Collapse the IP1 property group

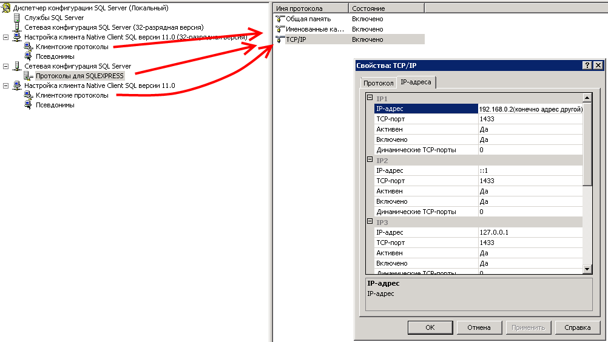pyautogui.click(x=370, y=98)
